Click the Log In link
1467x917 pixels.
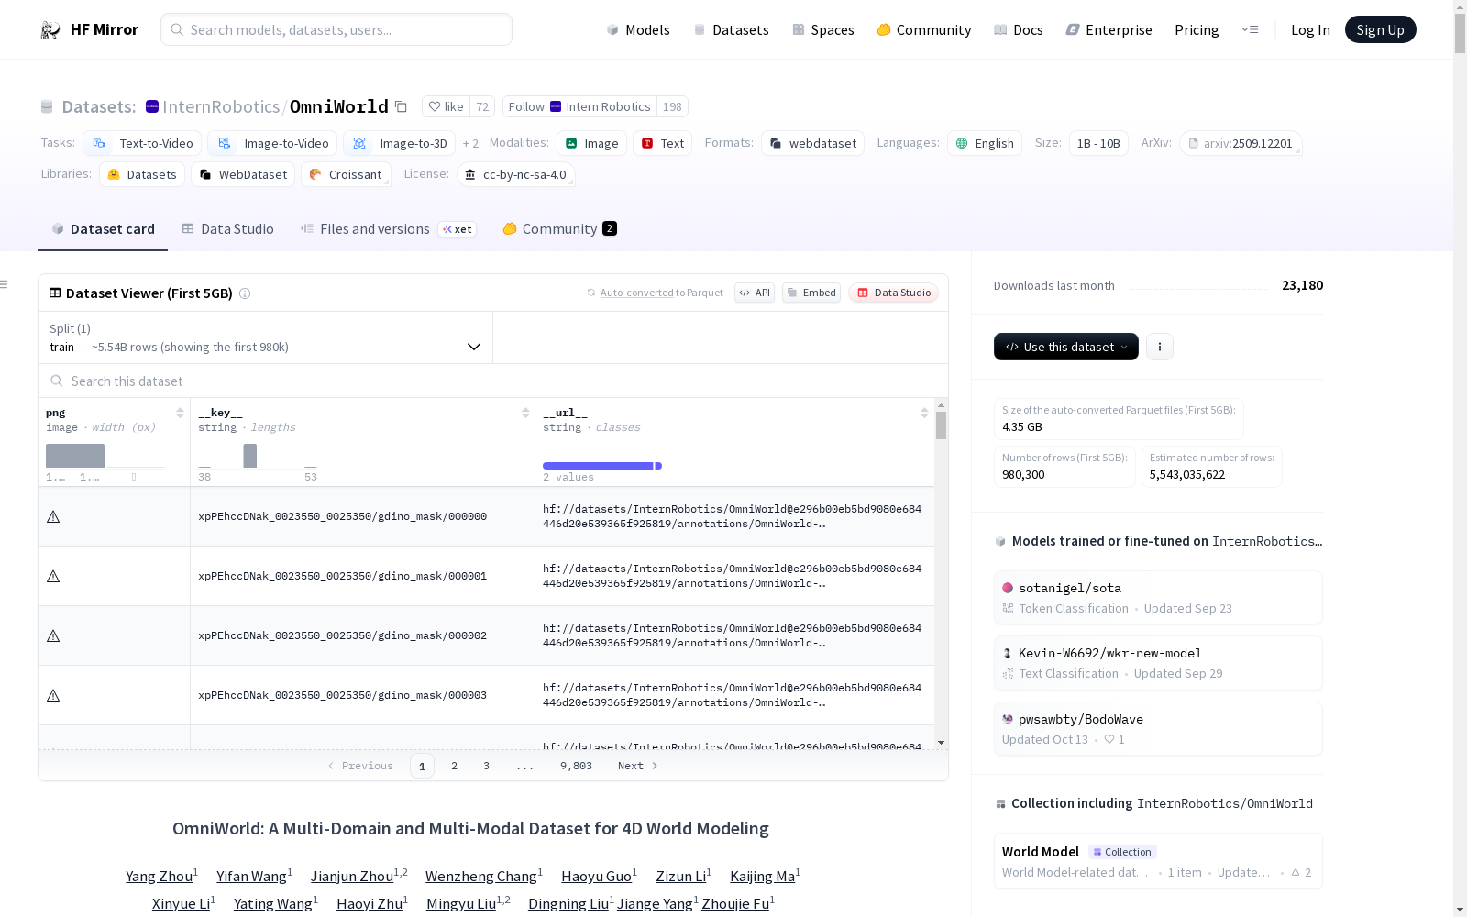tap(1310, 29)
